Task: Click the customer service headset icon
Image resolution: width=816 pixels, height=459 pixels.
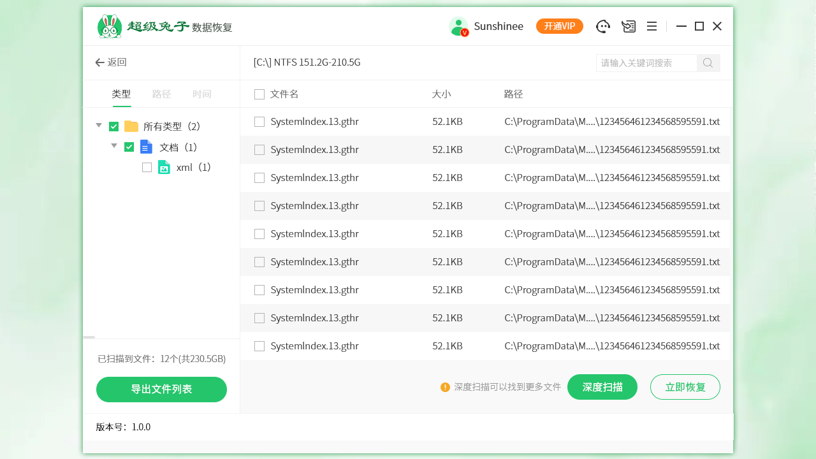Action: pos(603,26)
